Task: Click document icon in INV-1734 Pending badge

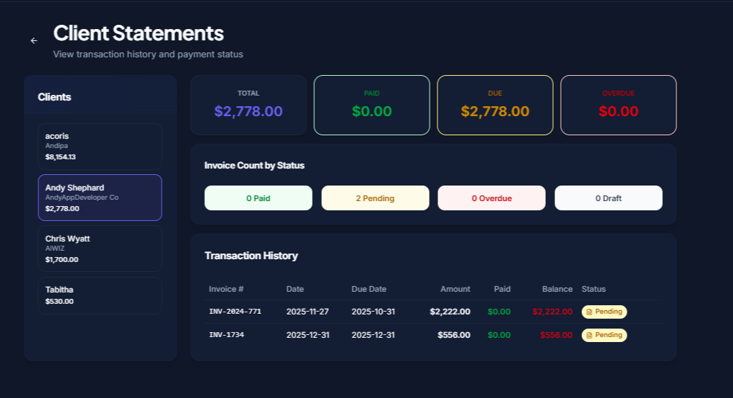Action: 589,335
